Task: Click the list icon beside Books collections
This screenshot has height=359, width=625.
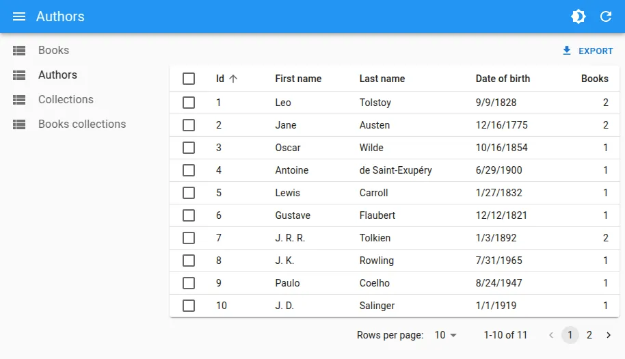Action: pyautogui.click(x=19, y=124)
